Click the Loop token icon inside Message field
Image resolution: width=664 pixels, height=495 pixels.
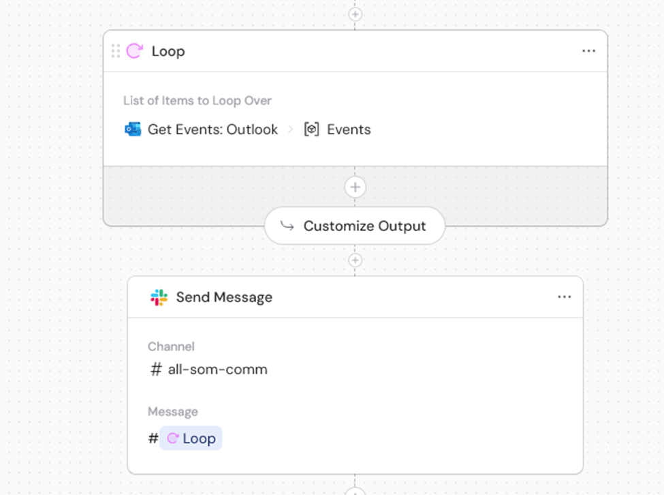pyautogui.click(x=174, y=438)
